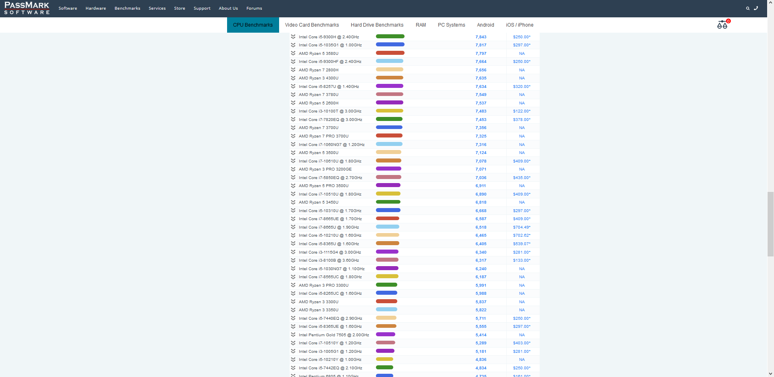Switch to Video Card Benchmarks tab
Screen dimensions: 774x377
pyautogui.click(x=312, y=25)
